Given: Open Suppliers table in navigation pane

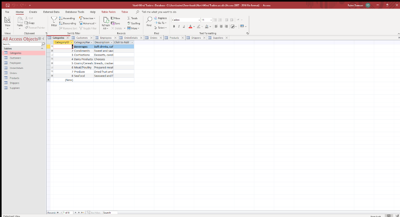Looking at the screenshot, I should (x=15, y=88).
